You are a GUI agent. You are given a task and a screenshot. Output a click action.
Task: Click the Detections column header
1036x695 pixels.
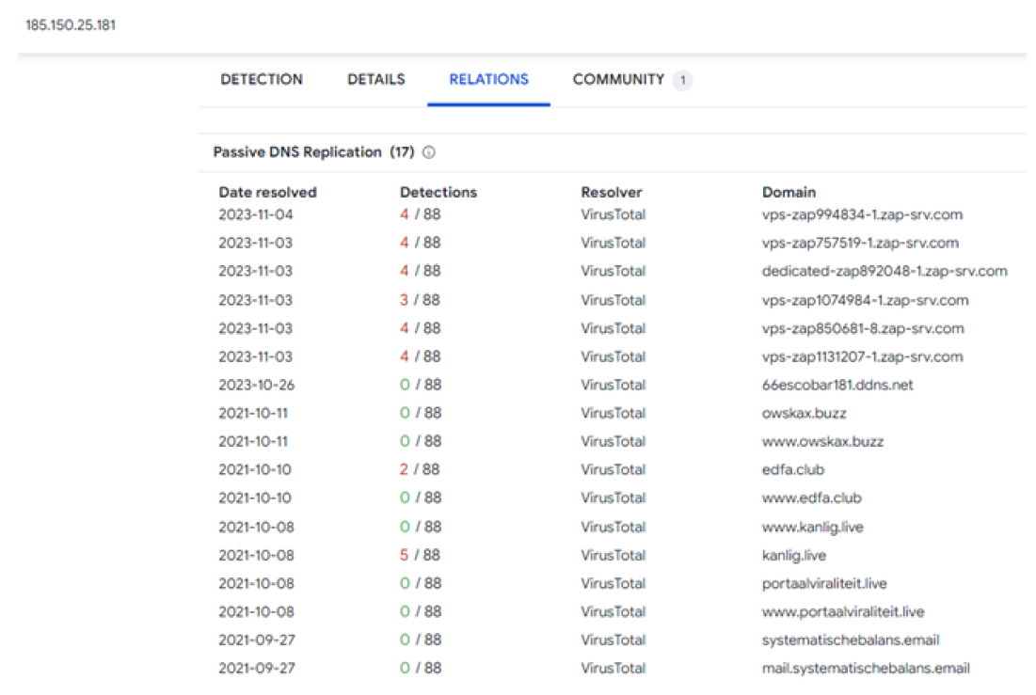click(438, 192)
